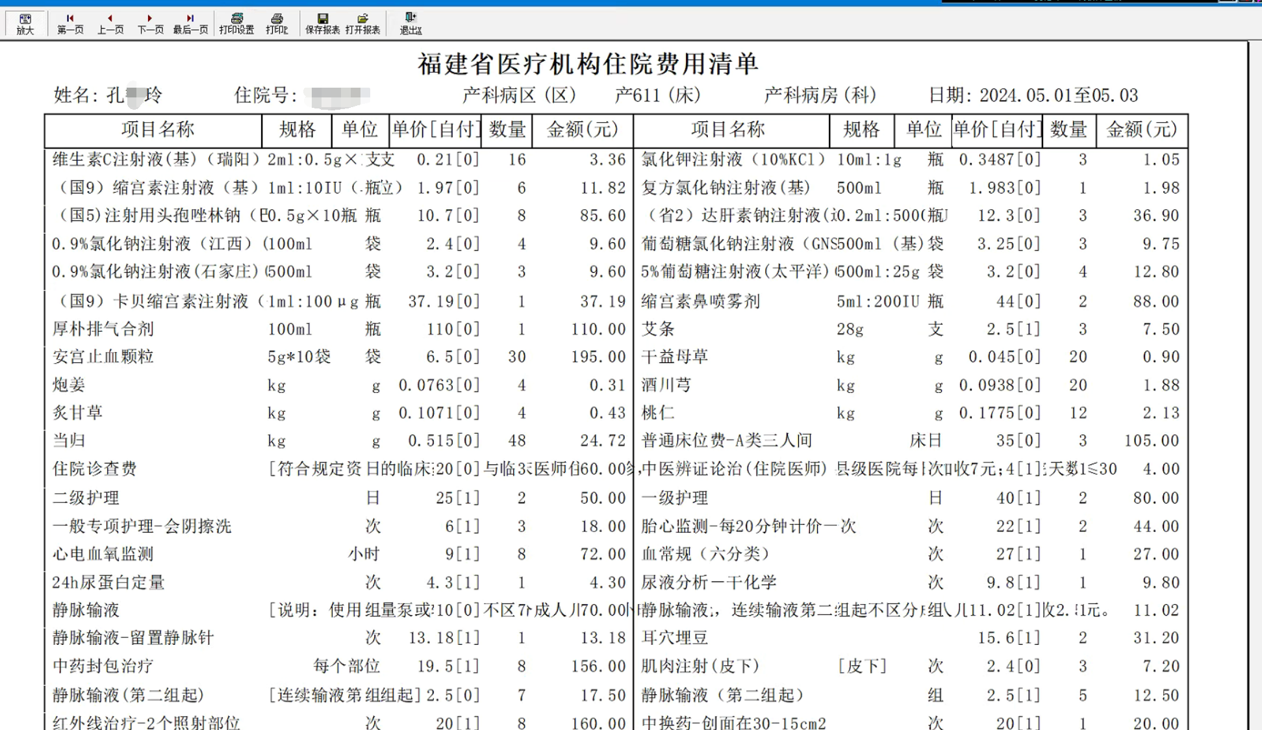Viewport: 1262px width, 730px height.
Task: Click the report title 福建省医疗机构住院费用清单
Action: (x=588, y=64)
